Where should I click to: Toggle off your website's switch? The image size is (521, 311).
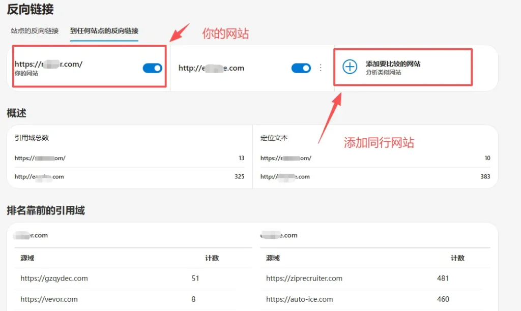(x=153, y=68)
